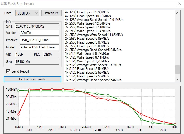Click the results list scroll down arrow

coord(177,79)
